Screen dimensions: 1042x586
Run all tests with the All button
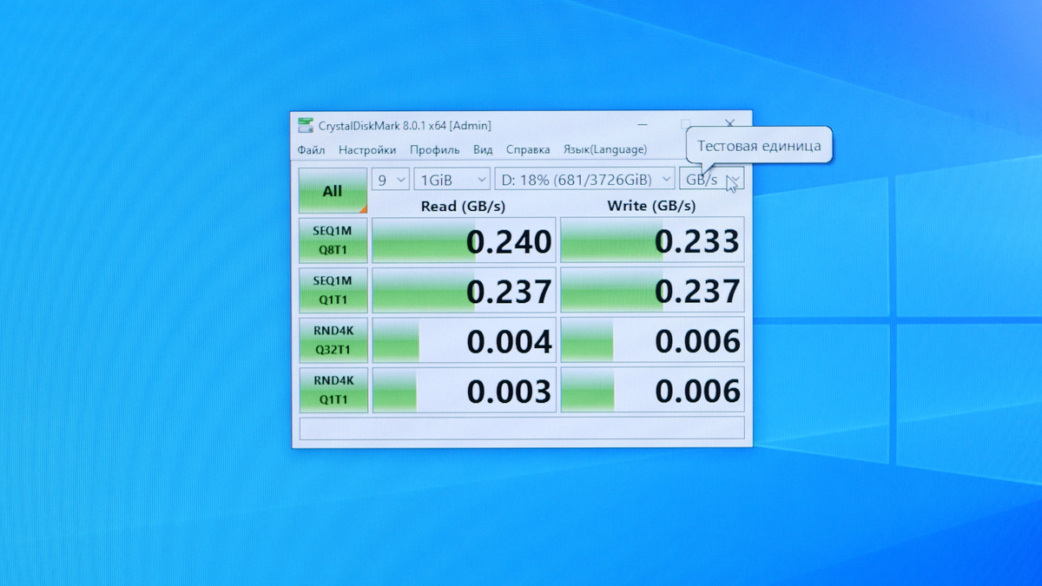point(333,191)
